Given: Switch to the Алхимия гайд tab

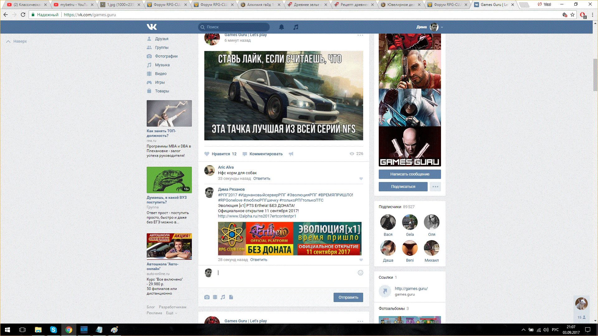Looking at the screenshot, I should coord(260,5).
